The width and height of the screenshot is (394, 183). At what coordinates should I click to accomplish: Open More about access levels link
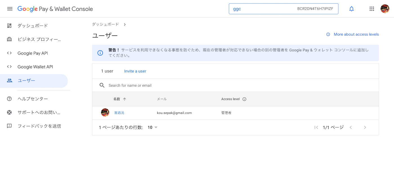pyautogui.click(x=356, y=35)
